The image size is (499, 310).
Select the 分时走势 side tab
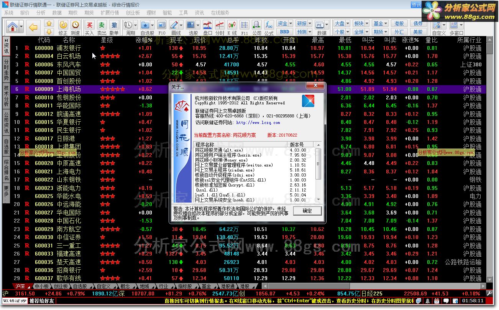click(6, 69)
